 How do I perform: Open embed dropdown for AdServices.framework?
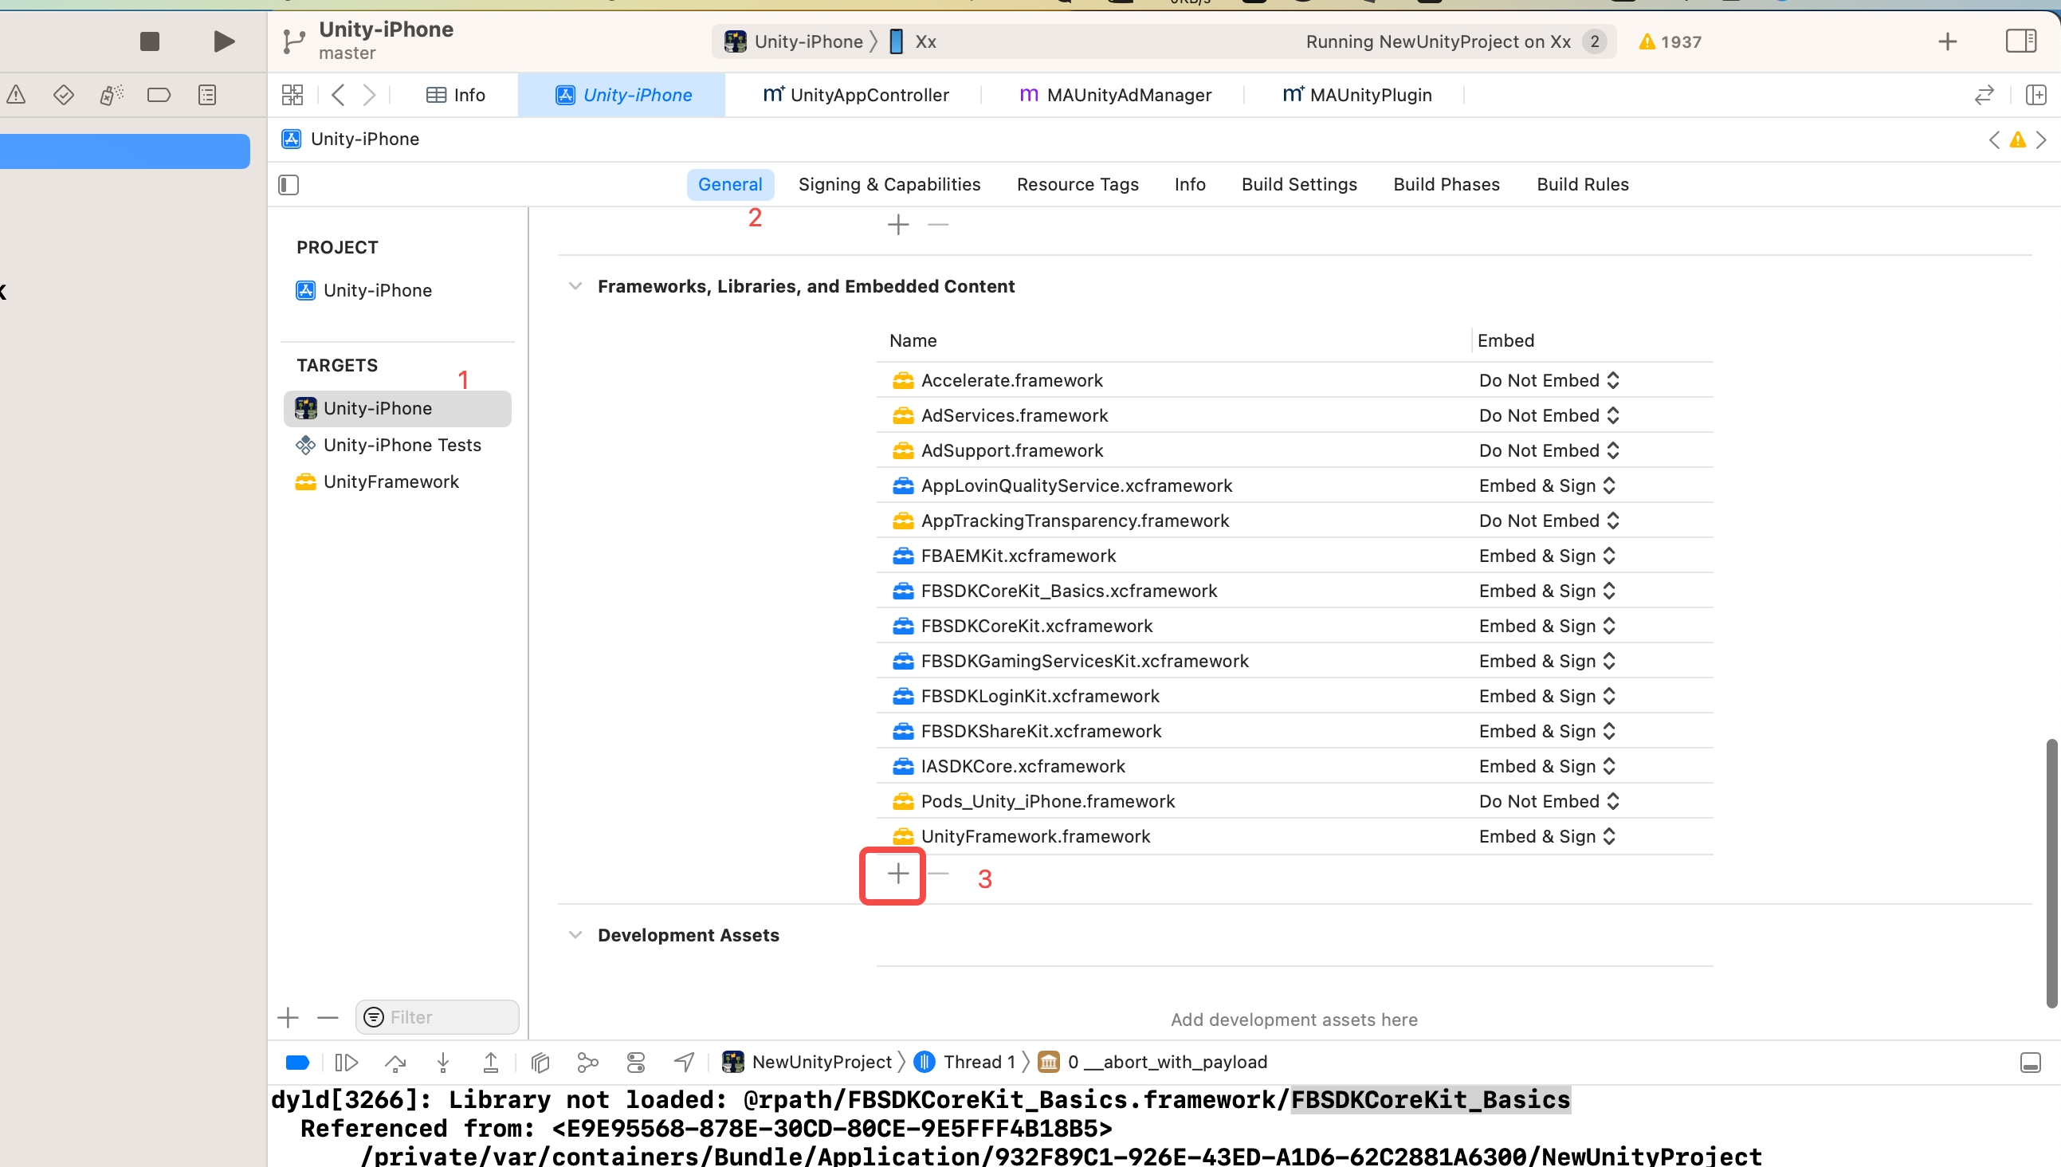click(1549, 415)
